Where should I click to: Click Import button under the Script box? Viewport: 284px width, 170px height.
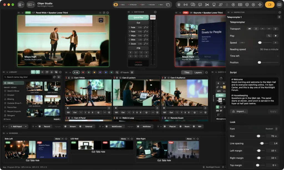(x=239, y=111)
